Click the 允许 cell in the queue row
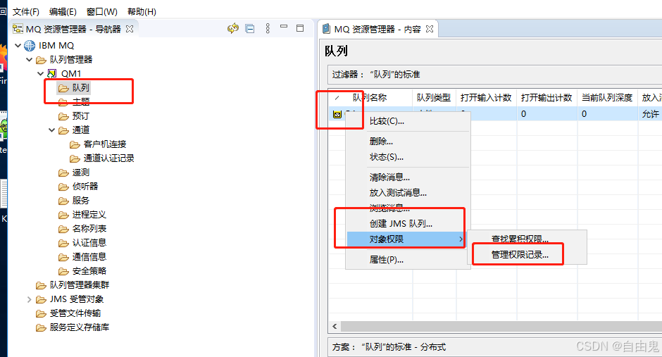This screenshot has height=357, width=662. coord(650,114)
